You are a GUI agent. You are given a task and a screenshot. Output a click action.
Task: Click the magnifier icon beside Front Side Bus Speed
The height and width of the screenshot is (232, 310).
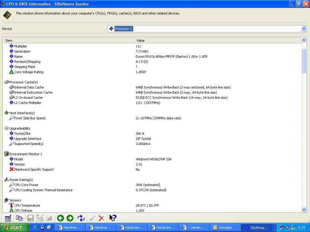click(x=12, y=118)
